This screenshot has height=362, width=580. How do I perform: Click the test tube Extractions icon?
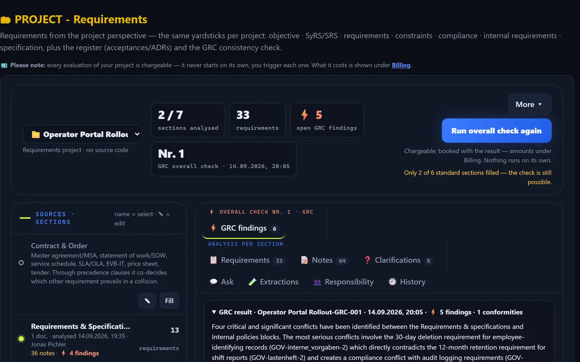252,282
